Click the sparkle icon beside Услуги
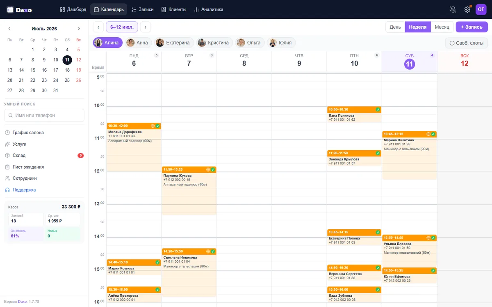 tap(7, 144)
